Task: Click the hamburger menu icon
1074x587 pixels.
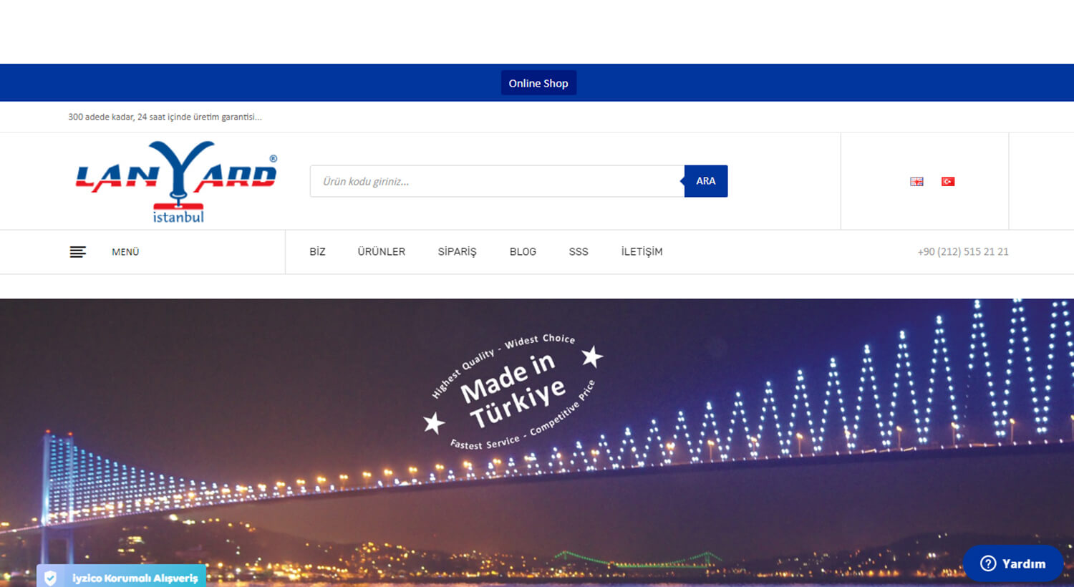Action: point(77,252)
